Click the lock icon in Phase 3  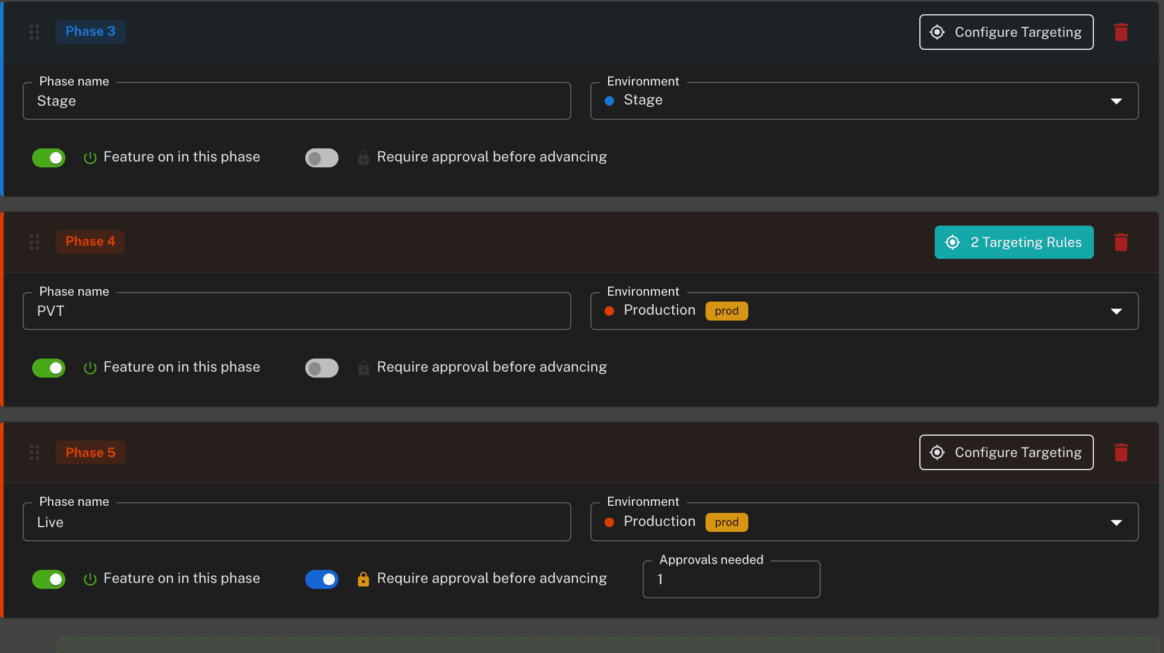pyautogui.click(x=363, y=157)
